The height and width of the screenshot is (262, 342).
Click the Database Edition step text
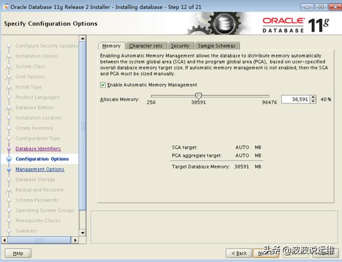point(34,108)
